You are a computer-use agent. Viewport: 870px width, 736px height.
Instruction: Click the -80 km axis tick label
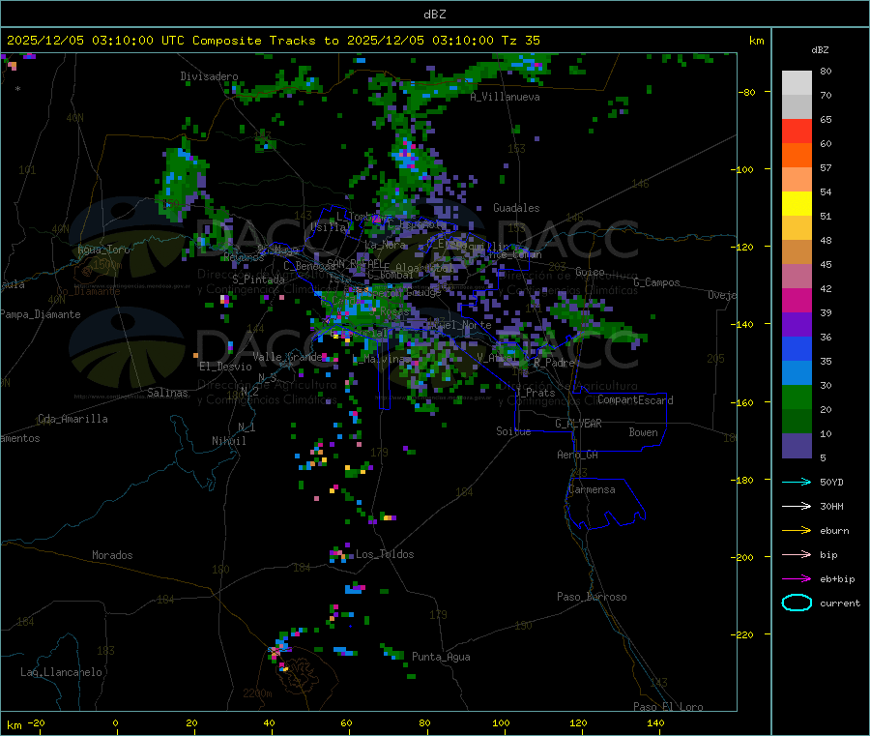(x=747, y=92)
